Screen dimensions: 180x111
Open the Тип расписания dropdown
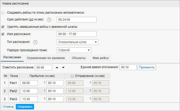pos(77,42)
